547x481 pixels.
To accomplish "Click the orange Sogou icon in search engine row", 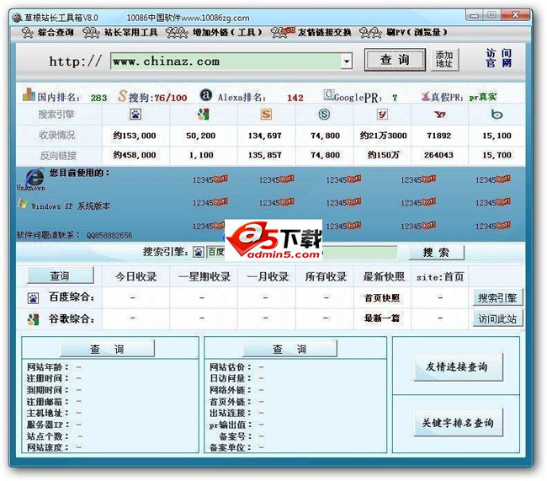I will [x=266, y=115].
